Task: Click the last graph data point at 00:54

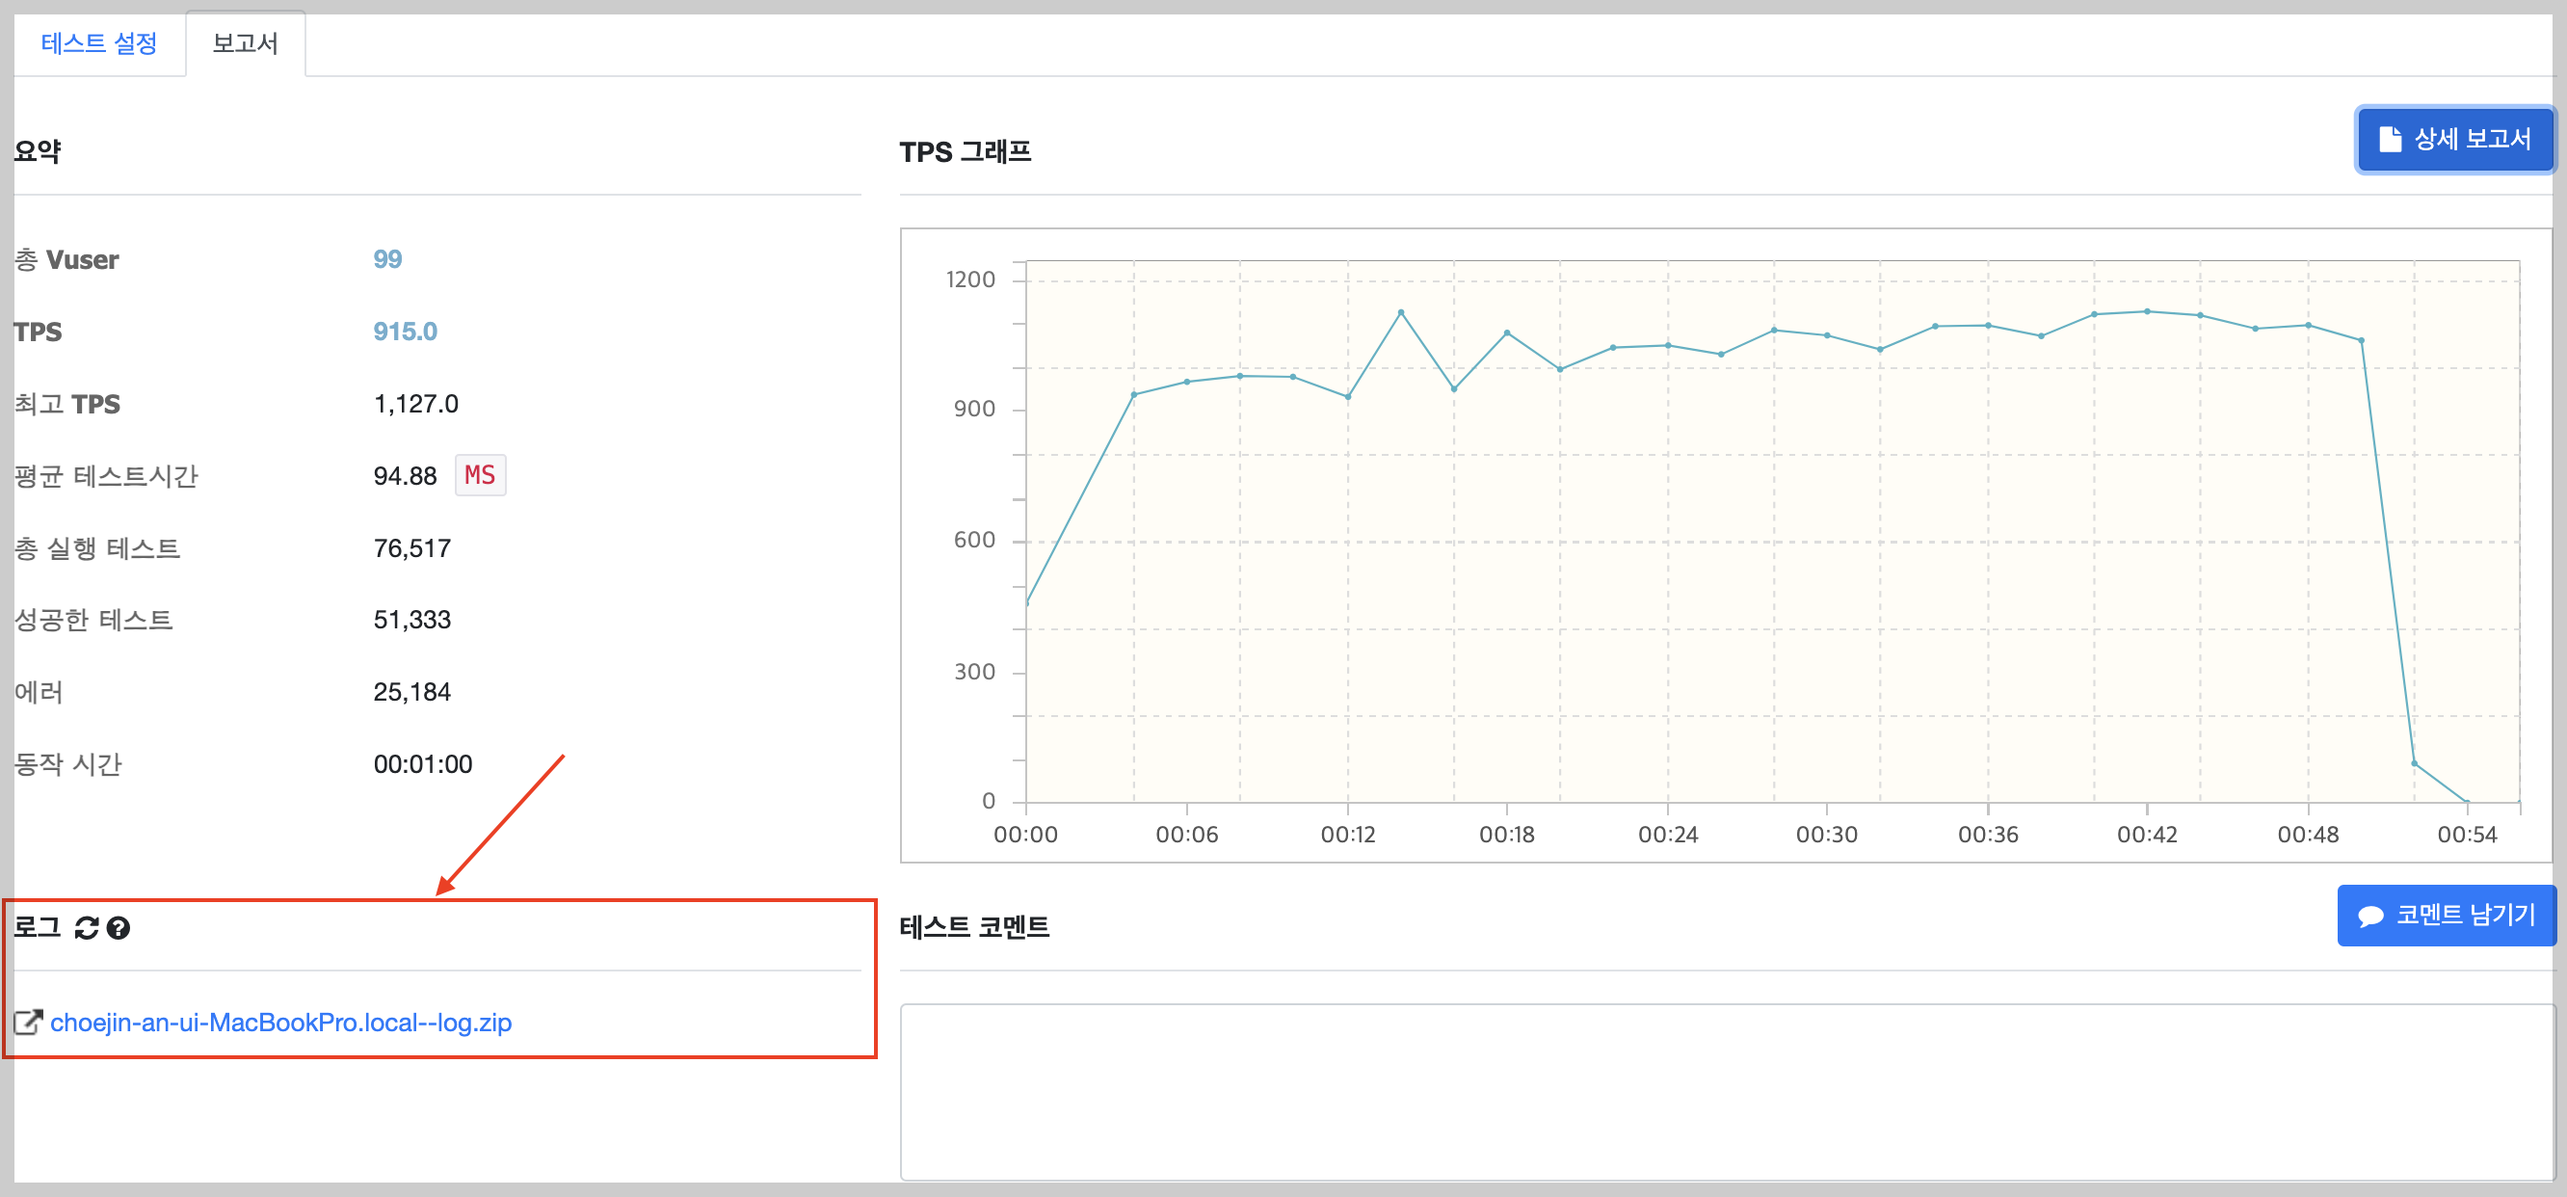Action: click(2467, 801)
